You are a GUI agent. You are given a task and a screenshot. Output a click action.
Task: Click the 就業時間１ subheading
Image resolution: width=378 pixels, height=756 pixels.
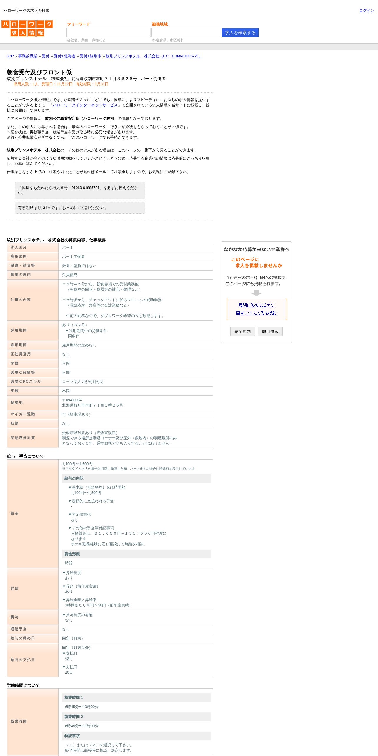point(136,698)
